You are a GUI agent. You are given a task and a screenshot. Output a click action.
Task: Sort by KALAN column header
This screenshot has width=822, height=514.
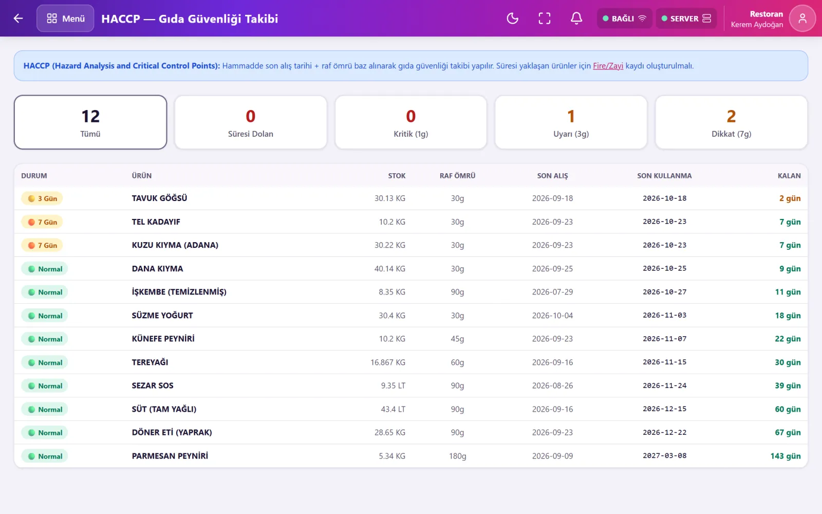pos(789,176)
